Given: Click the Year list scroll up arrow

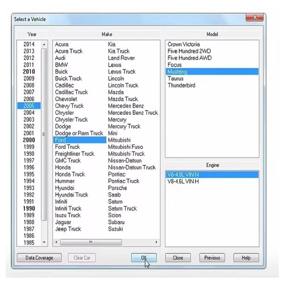Looking at the screenshot, I should (x=44, y=44).
